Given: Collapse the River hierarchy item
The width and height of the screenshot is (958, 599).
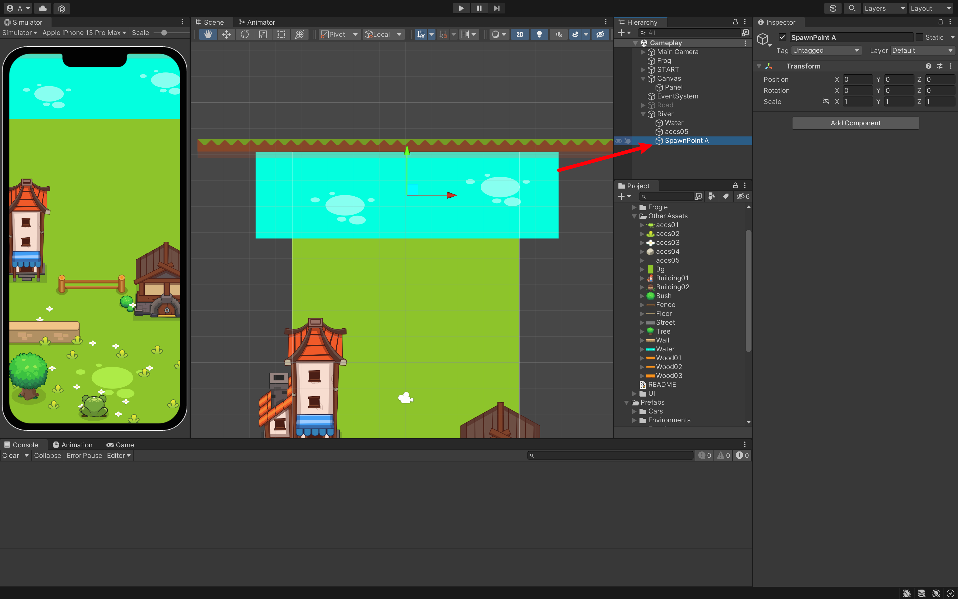Looking at the screenshot, I should coord(643,114).
